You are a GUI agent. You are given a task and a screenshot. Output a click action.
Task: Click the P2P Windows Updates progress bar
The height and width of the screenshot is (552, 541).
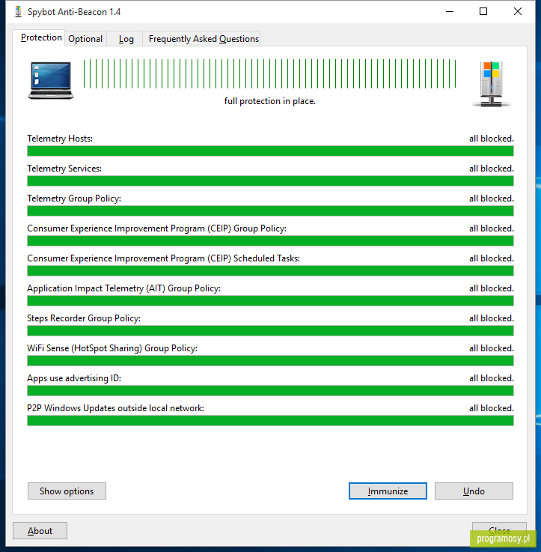(x=270, y=420)
